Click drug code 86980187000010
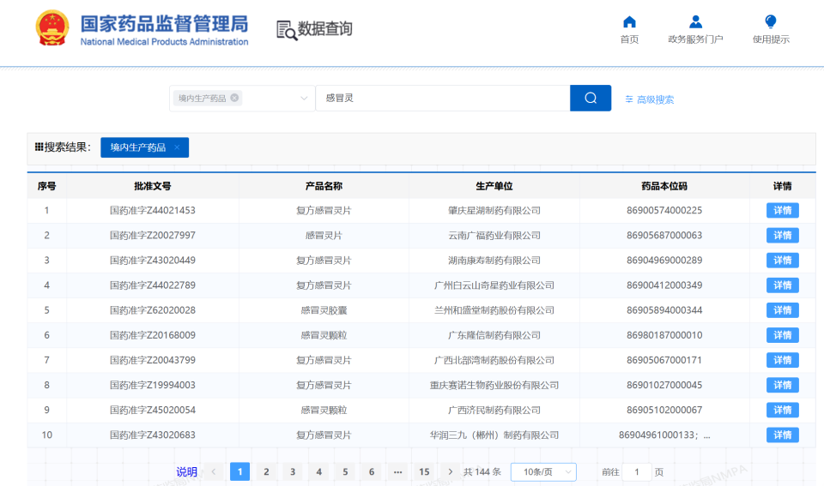Screen dimensions: 824x486 point(664,335)
